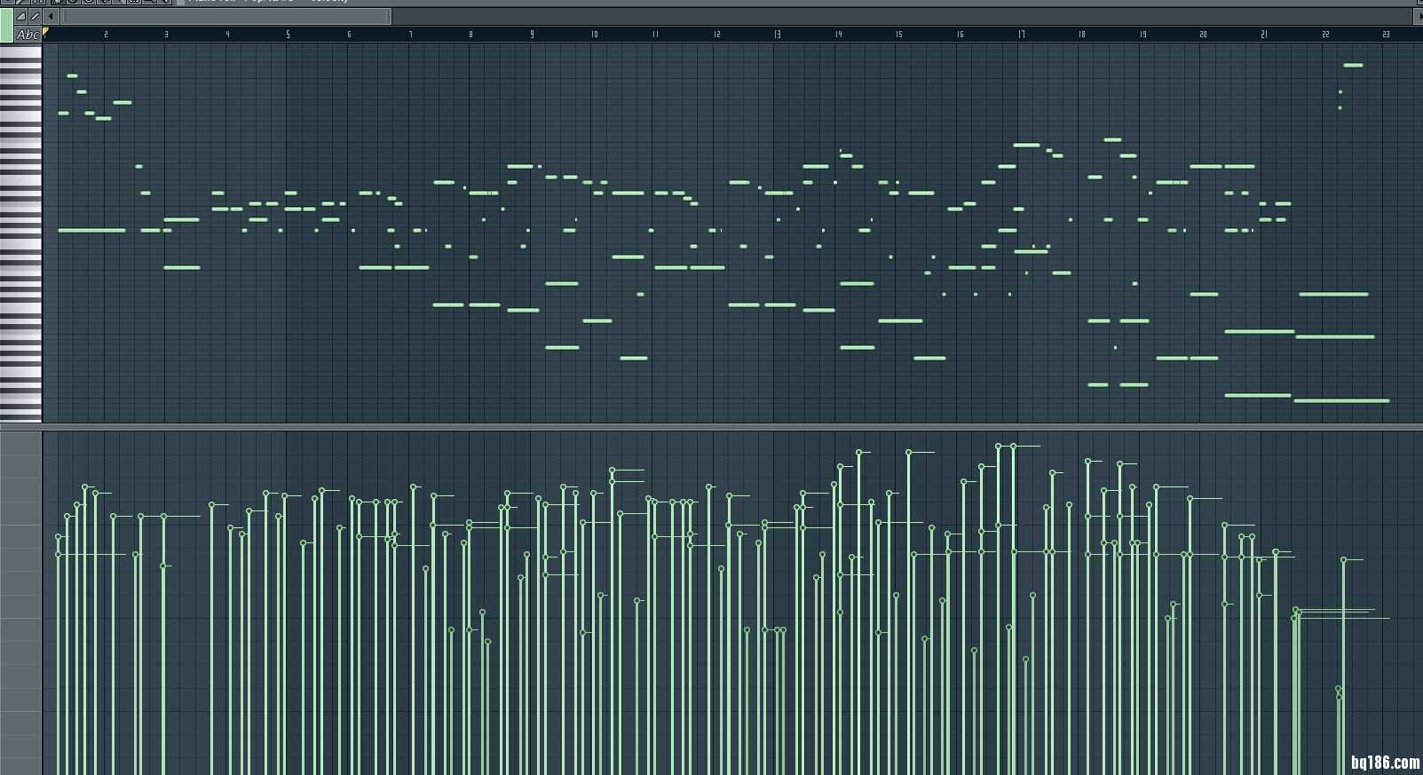Select the long first note in bar 1

pos(91,231)
